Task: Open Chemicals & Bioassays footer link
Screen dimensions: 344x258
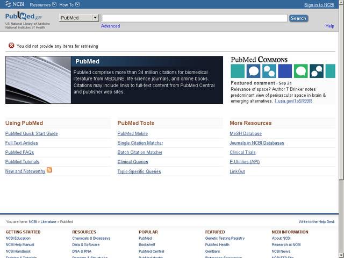Action: click(x=91, y=238)
